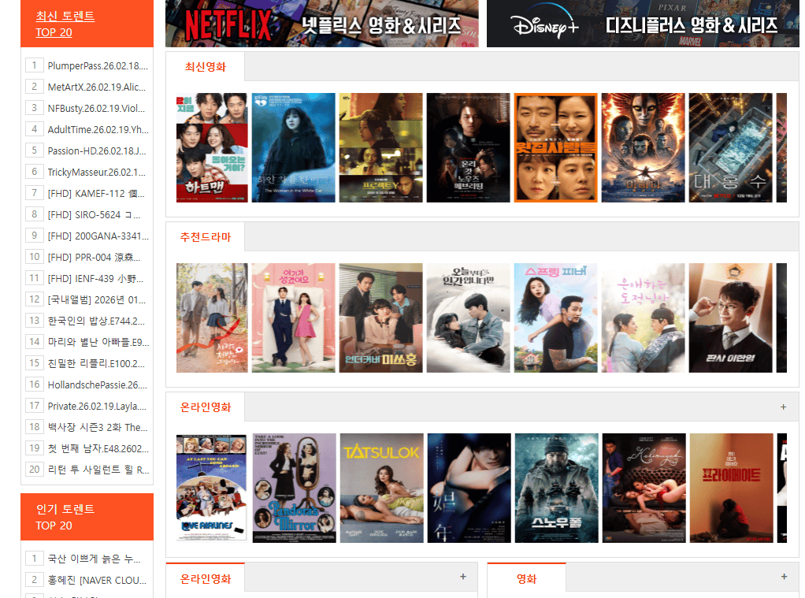Open the 오늘부터 인간입니다만 drama poster

pyautogui.click(x=468, y=318)
